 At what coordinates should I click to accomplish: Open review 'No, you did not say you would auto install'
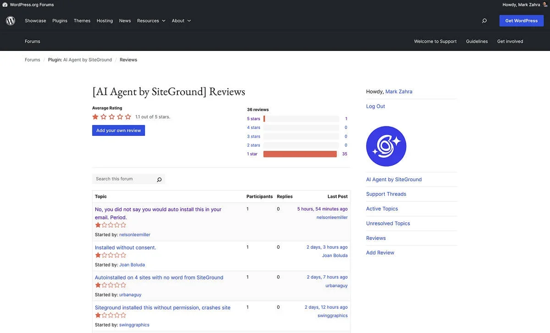[x=158, y=213]
